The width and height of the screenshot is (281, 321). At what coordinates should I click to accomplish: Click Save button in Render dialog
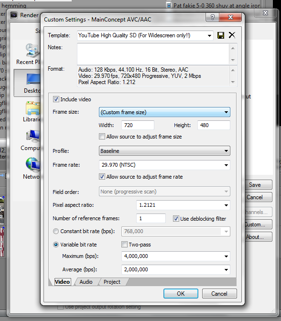pos(259,185)
